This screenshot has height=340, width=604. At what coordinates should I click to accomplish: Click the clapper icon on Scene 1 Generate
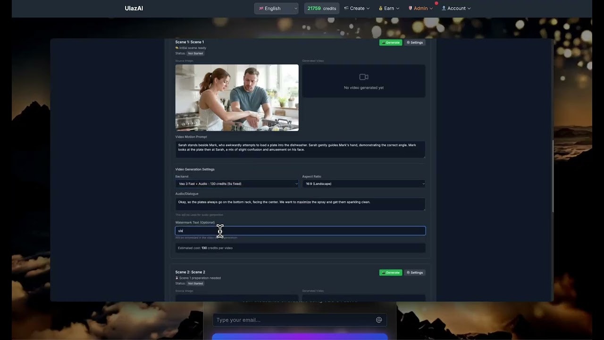384,42
